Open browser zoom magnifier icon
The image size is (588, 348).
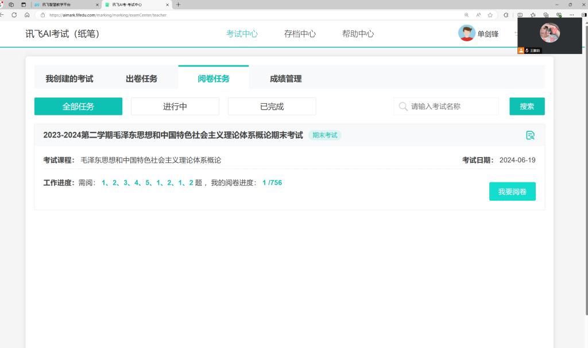coord(466,15)
